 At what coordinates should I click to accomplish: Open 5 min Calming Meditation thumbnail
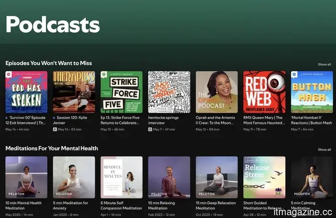click(x=312, y=177)
